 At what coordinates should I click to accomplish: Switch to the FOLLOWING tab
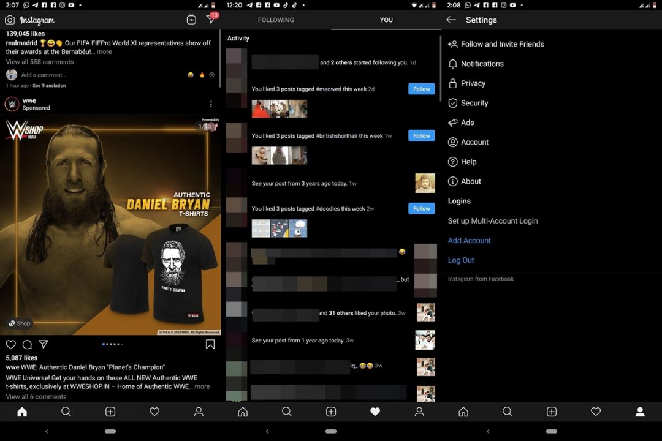tap(276, 20)
